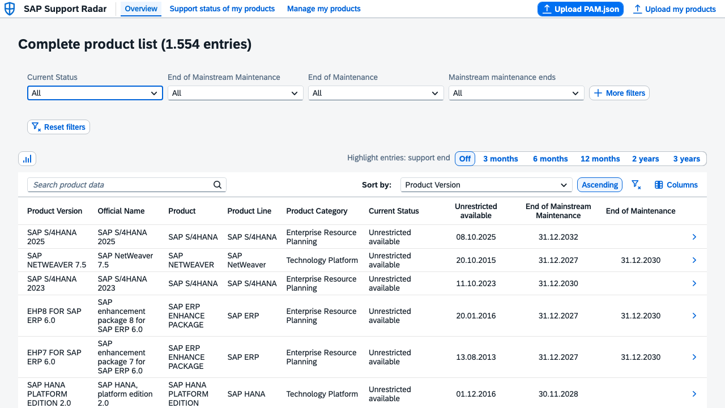The width and height of the screenshot is (725, 408).
Task: Open the Columns settings
Action: (x=676, y=185)
